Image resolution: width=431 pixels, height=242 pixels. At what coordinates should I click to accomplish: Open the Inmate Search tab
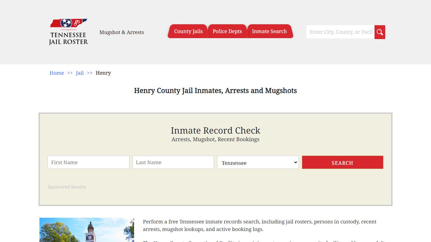[269, 31]
